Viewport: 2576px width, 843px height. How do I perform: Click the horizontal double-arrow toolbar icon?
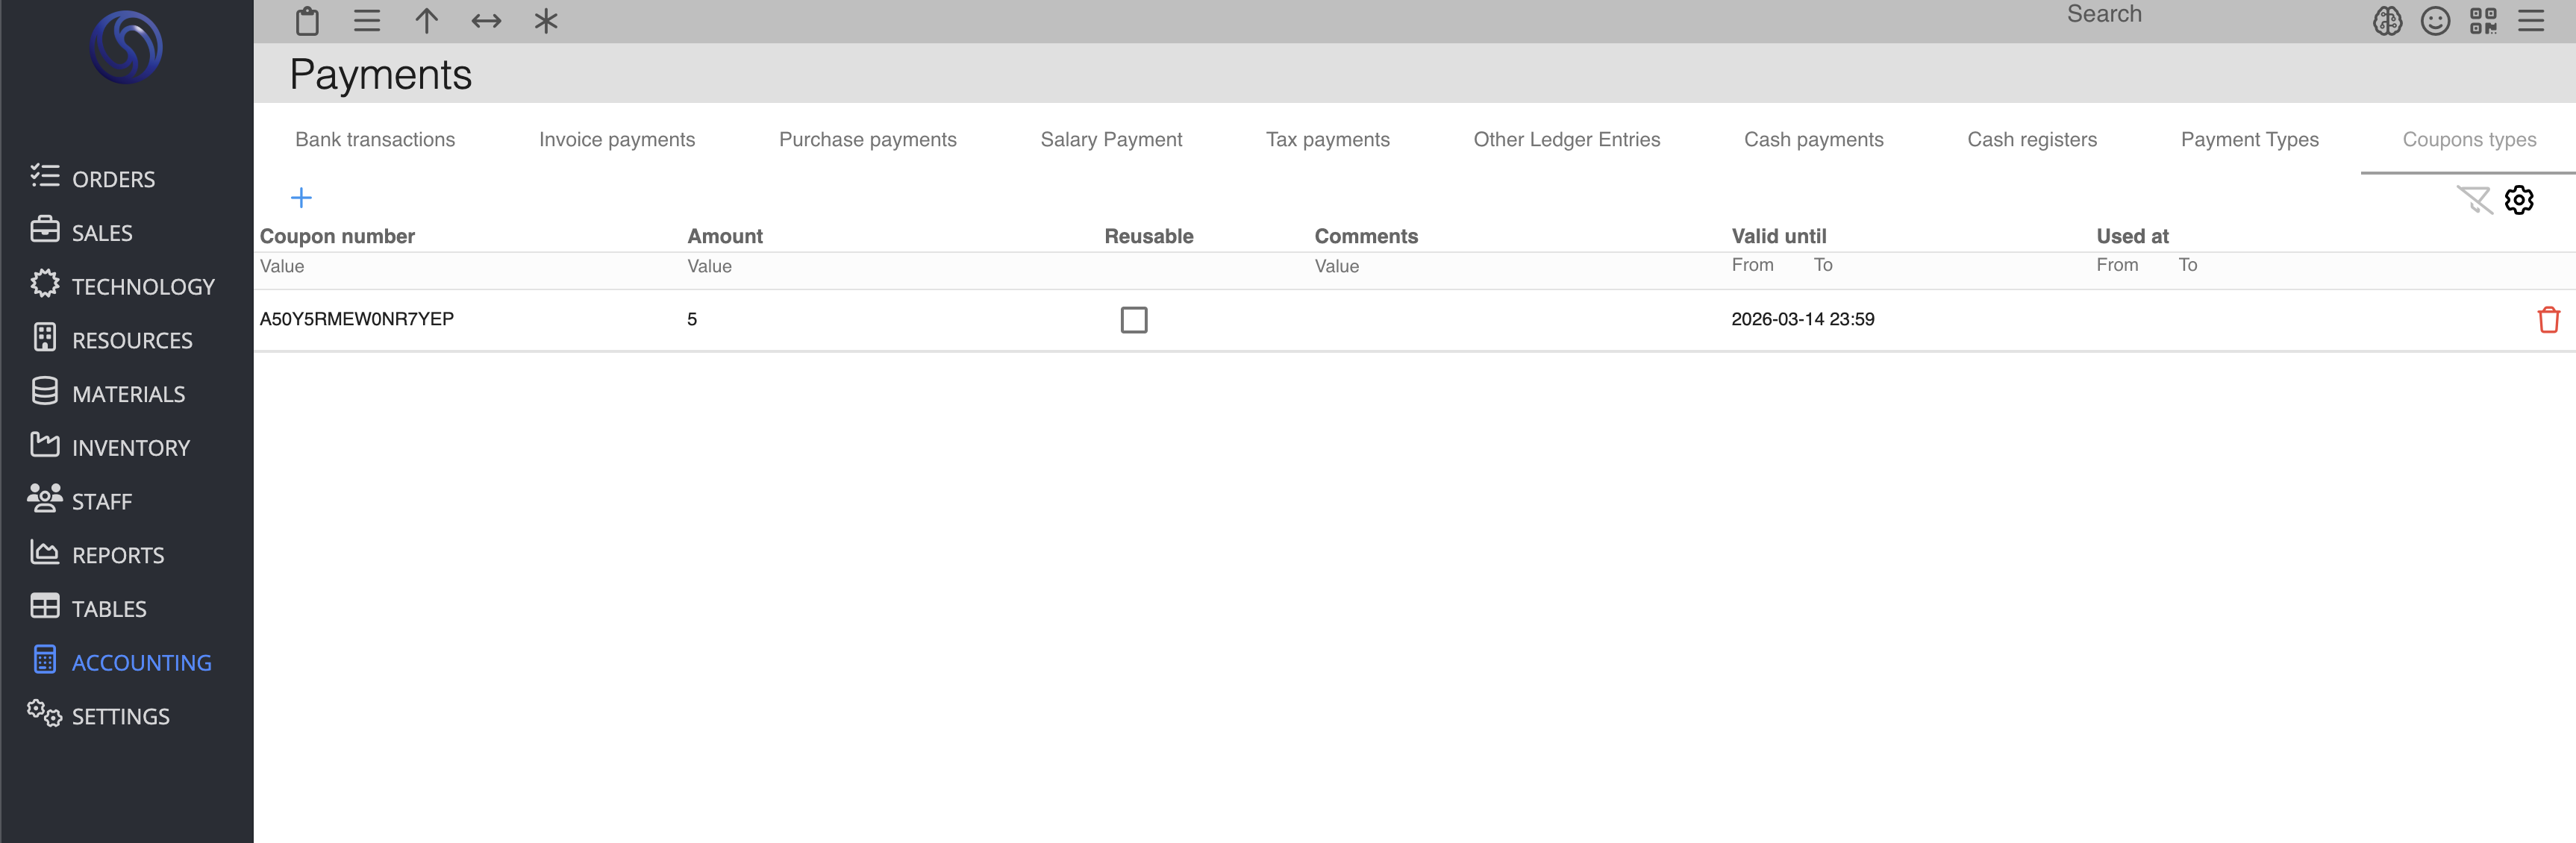click(x=486, y=21)
